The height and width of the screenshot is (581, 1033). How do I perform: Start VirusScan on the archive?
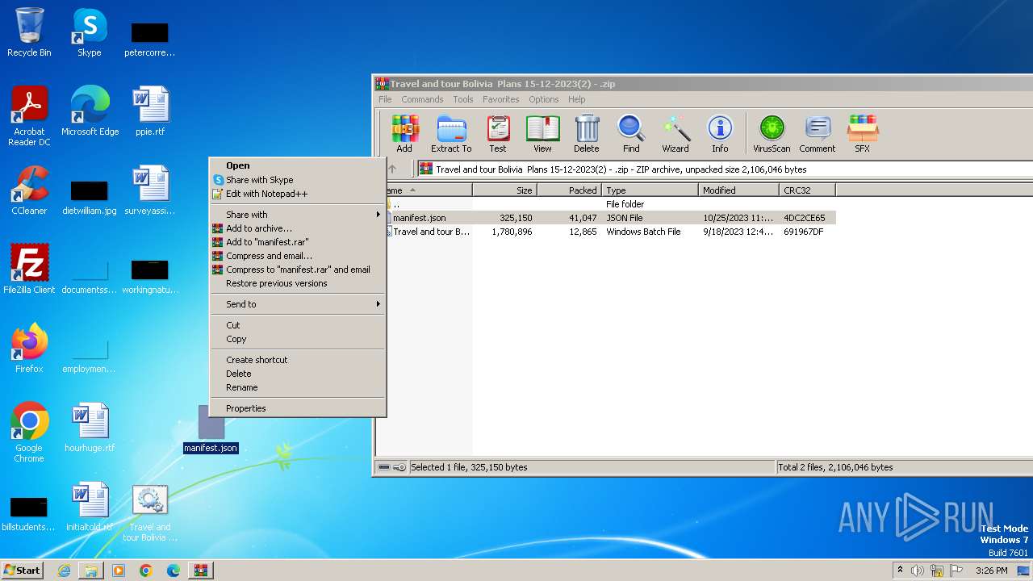[x=772, y=134]
